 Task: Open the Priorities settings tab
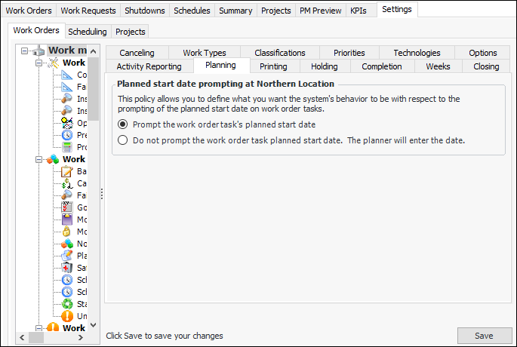tap(349, 53)
